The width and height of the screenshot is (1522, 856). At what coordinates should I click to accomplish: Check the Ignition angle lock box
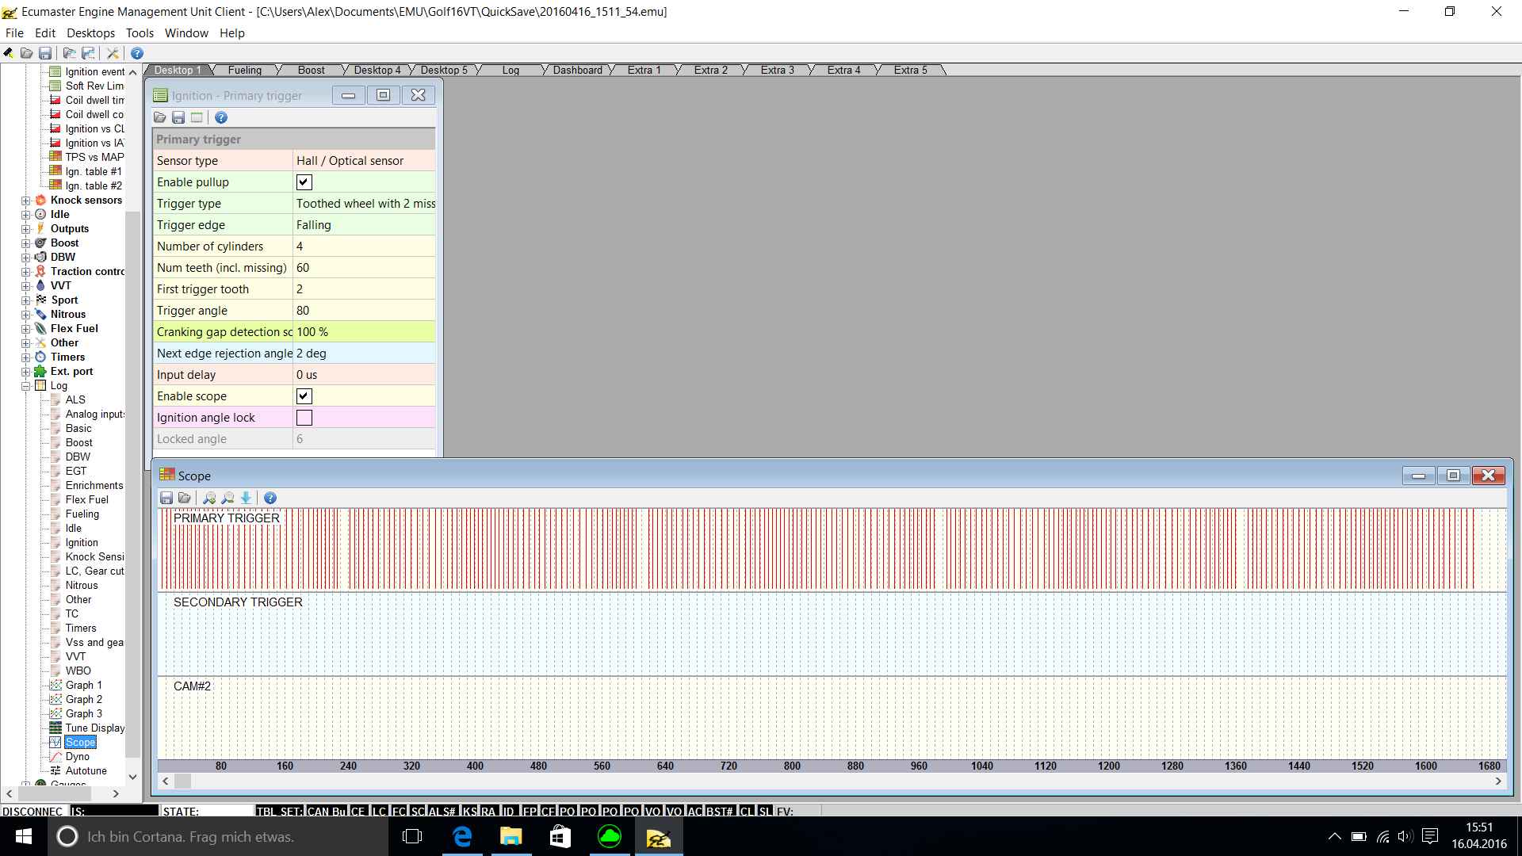[304, 418]
